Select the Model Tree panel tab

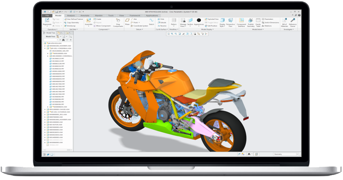[50, 33]
